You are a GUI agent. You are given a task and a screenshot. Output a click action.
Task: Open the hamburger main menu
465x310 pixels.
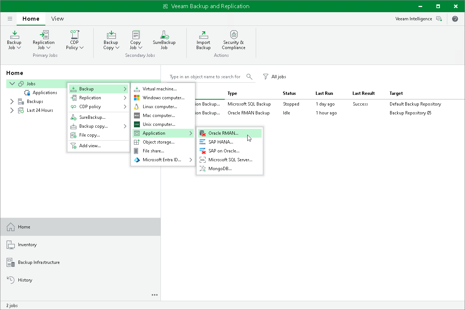10,19
